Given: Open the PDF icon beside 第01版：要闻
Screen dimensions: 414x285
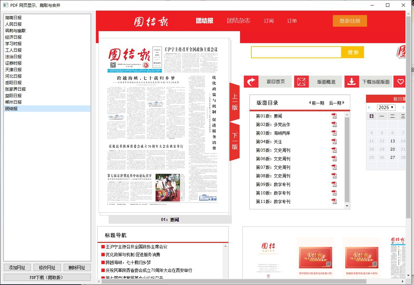Looking at the screenshot, I should [x=334, y=116].
